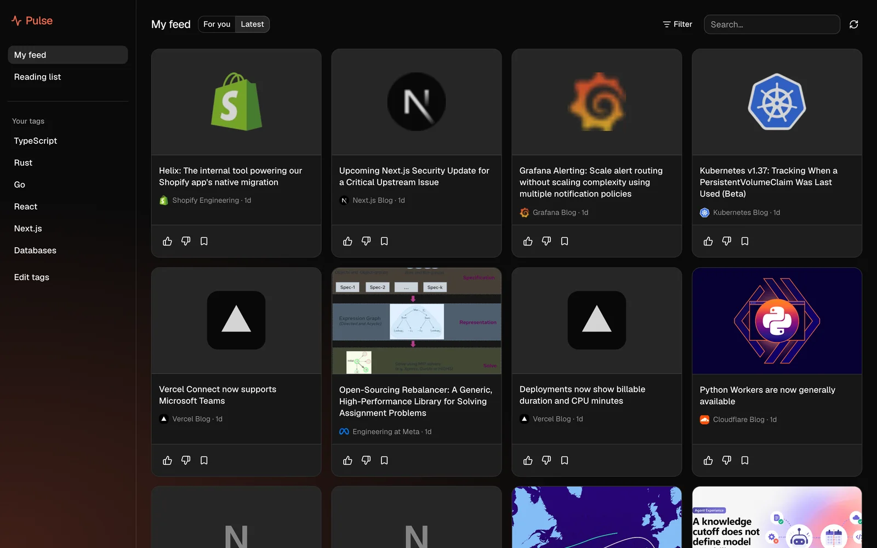Select the React tag
This screenshot has height=548, width=877.
[x=26, y=207]
